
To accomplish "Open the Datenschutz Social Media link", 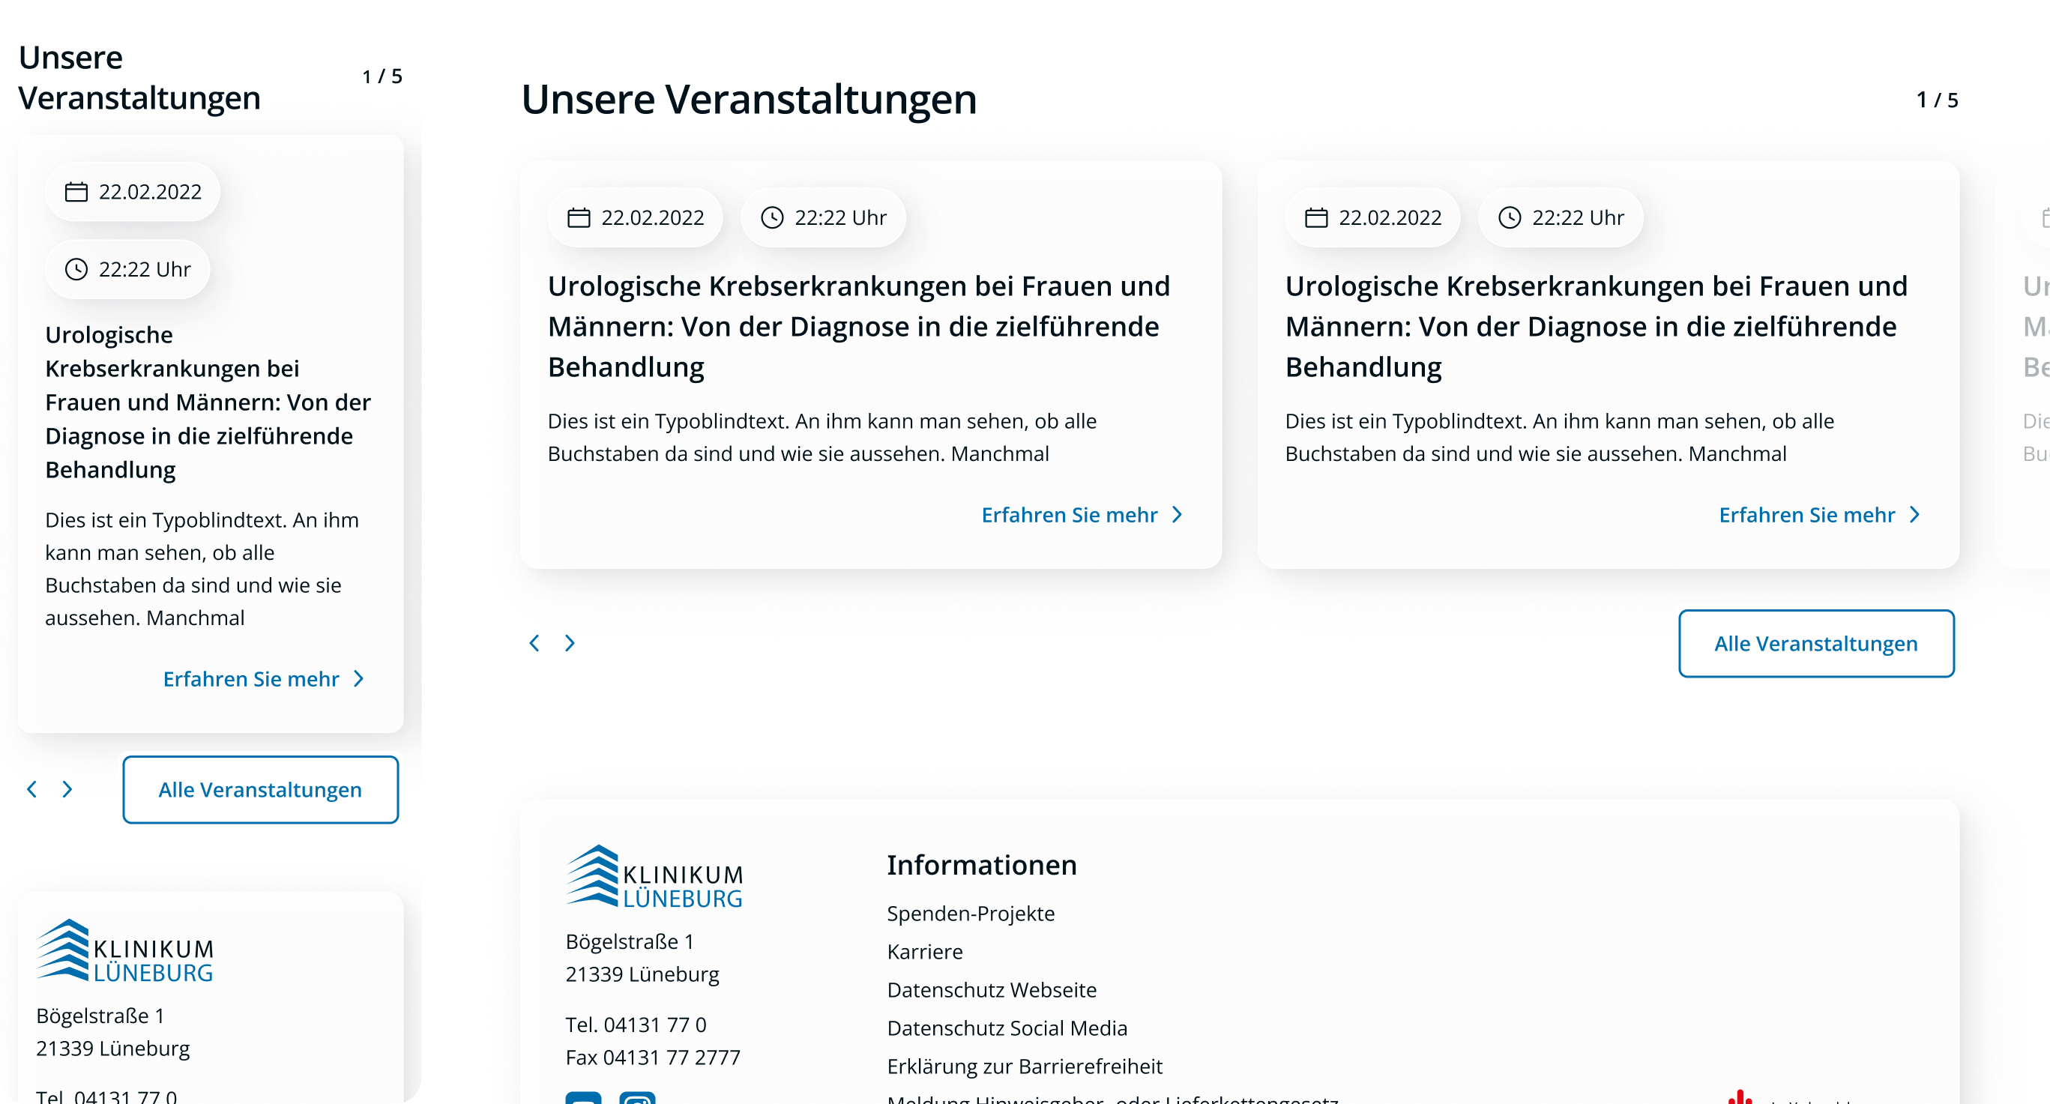I will [x=1007, y=1028].
